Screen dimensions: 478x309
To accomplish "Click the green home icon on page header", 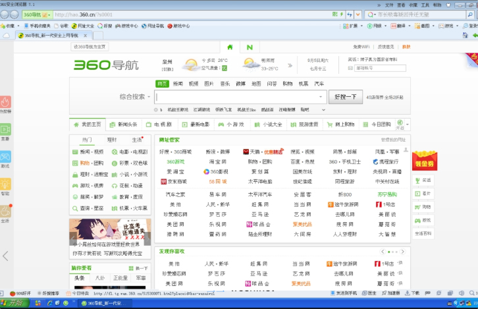I will pos(230,47).
